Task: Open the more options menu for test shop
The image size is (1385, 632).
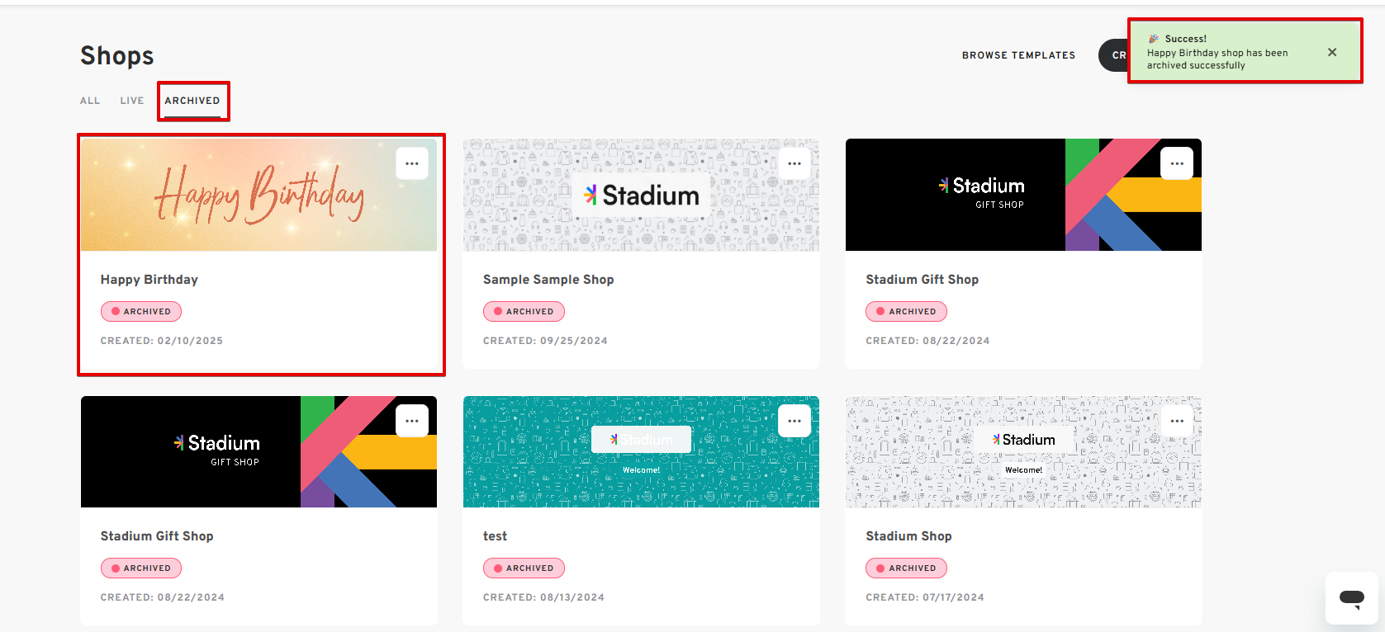Action: 794,421
